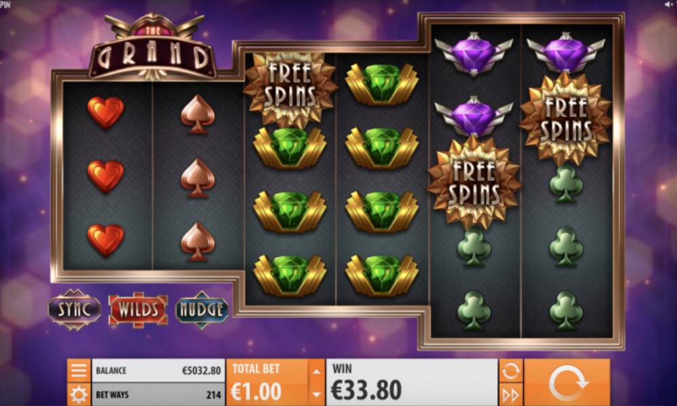
Task: Select the red WILDS feature badge
Action: pyautogui.click(x=138, y=310)
